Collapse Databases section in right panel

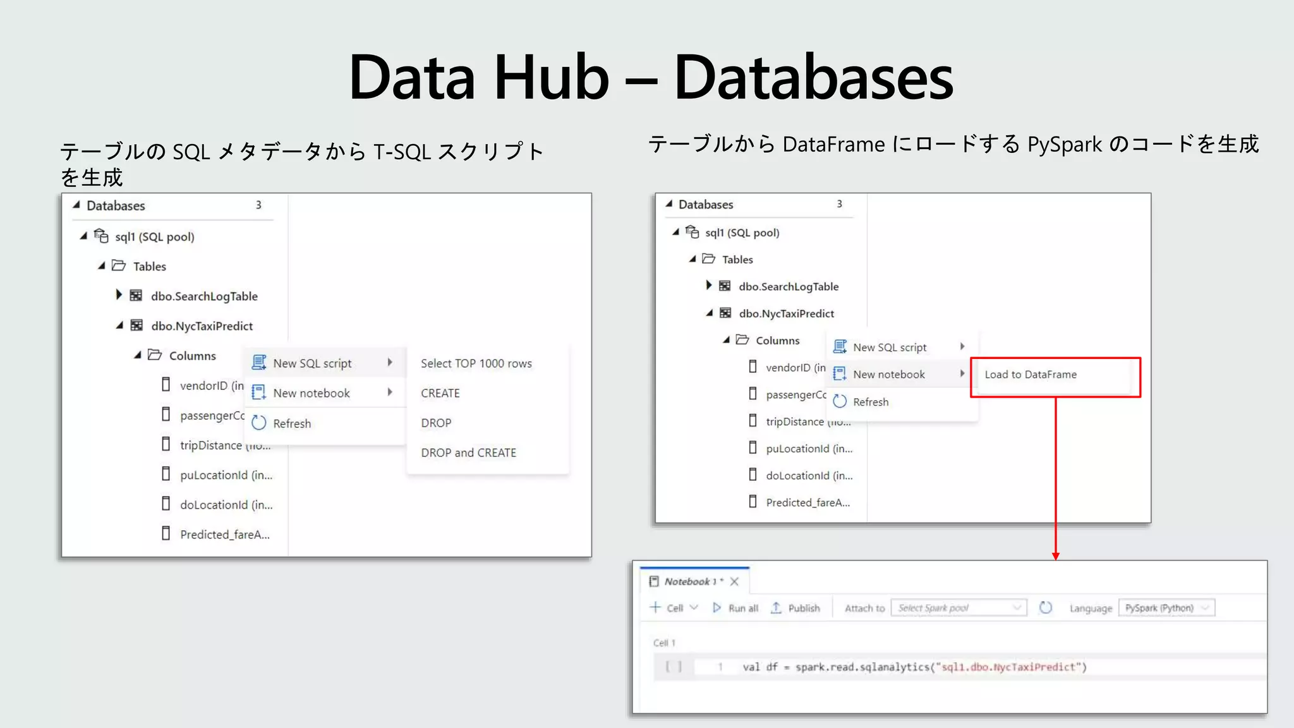(669, 203)
